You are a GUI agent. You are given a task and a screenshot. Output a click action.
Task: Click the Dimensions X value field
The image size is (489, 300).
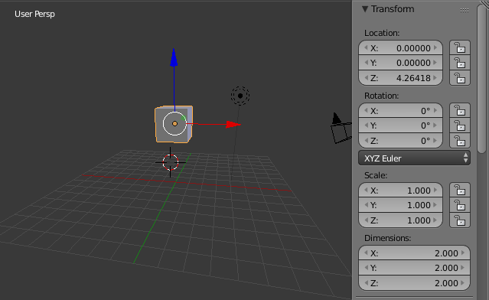(414, 253)
